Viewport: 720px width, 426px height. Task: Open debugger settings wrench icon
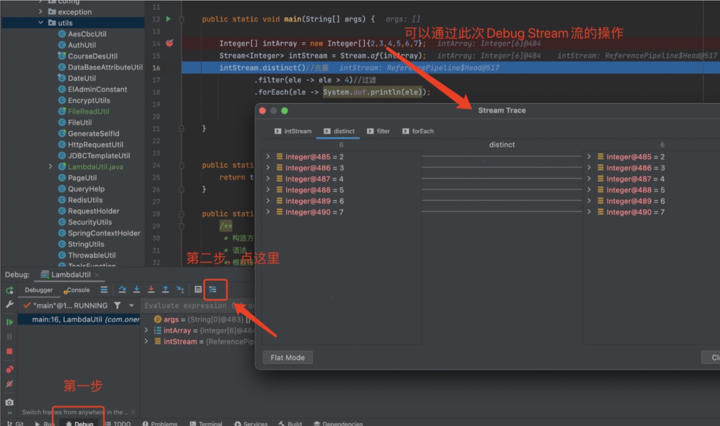10,304
